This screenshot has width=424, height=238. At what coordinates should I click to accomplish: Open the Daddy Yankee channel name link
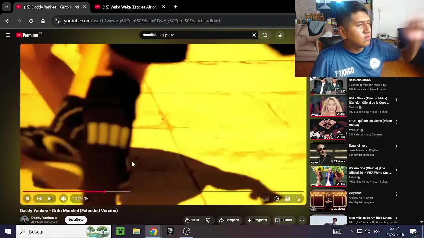[x=42, y=218]
